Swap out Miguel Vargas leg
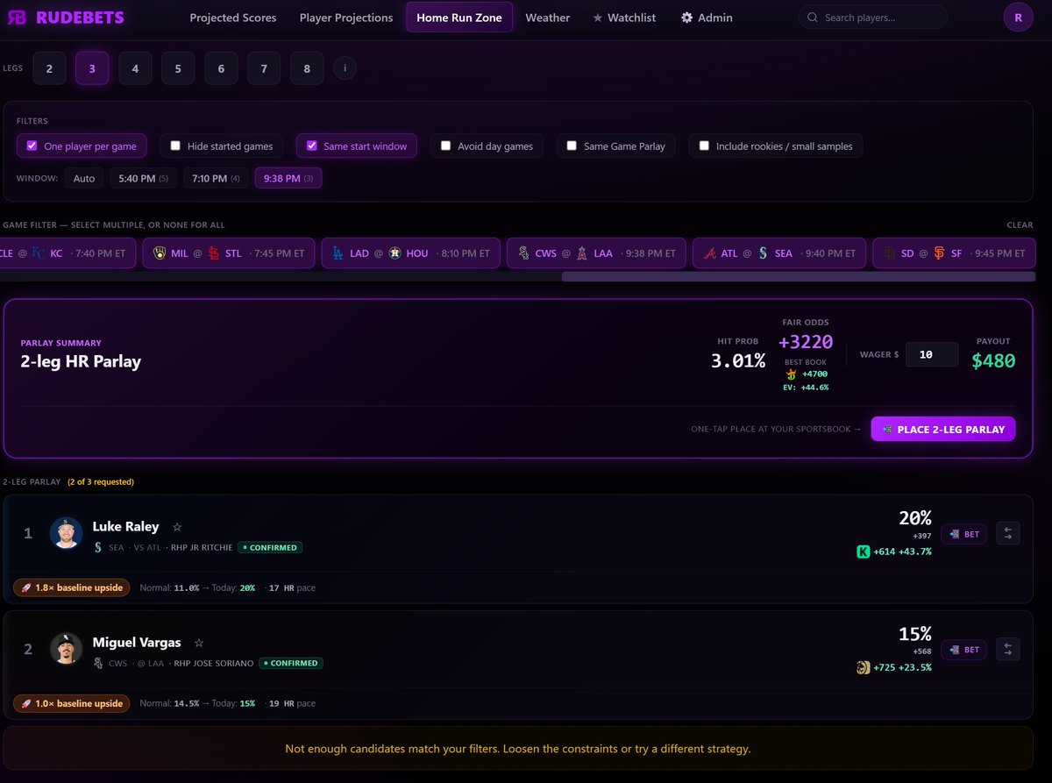The image size is (1052, 783). tap(1008, 649)
